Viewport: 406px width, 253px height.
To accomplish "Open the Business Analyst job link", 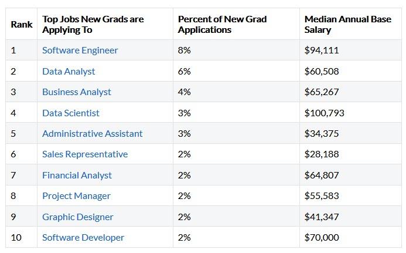I will click(76, 92).
